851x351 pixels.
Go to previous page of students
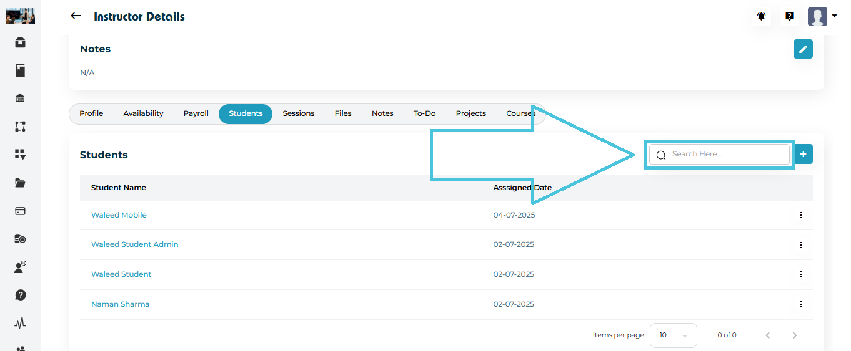[x=767, y=335]
